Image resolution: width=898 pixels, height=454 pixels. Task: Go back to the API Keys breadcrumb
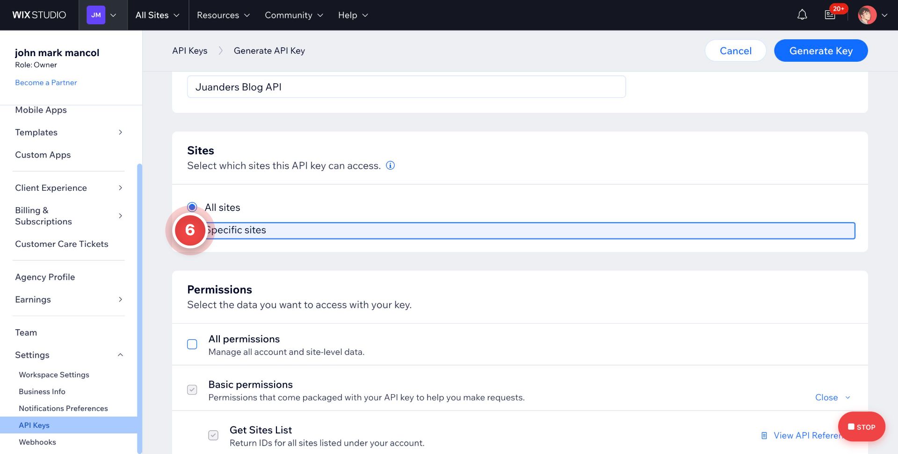point(189,50)
